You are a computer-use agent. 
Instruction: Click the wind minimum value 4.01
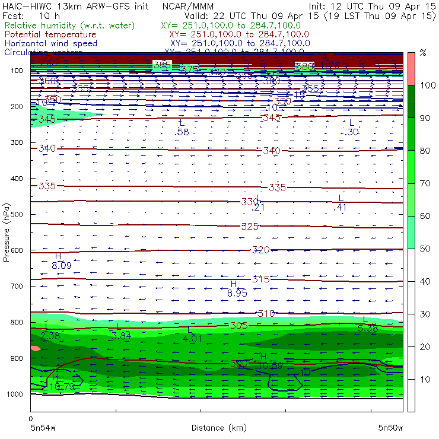click(x=192, y=339)
